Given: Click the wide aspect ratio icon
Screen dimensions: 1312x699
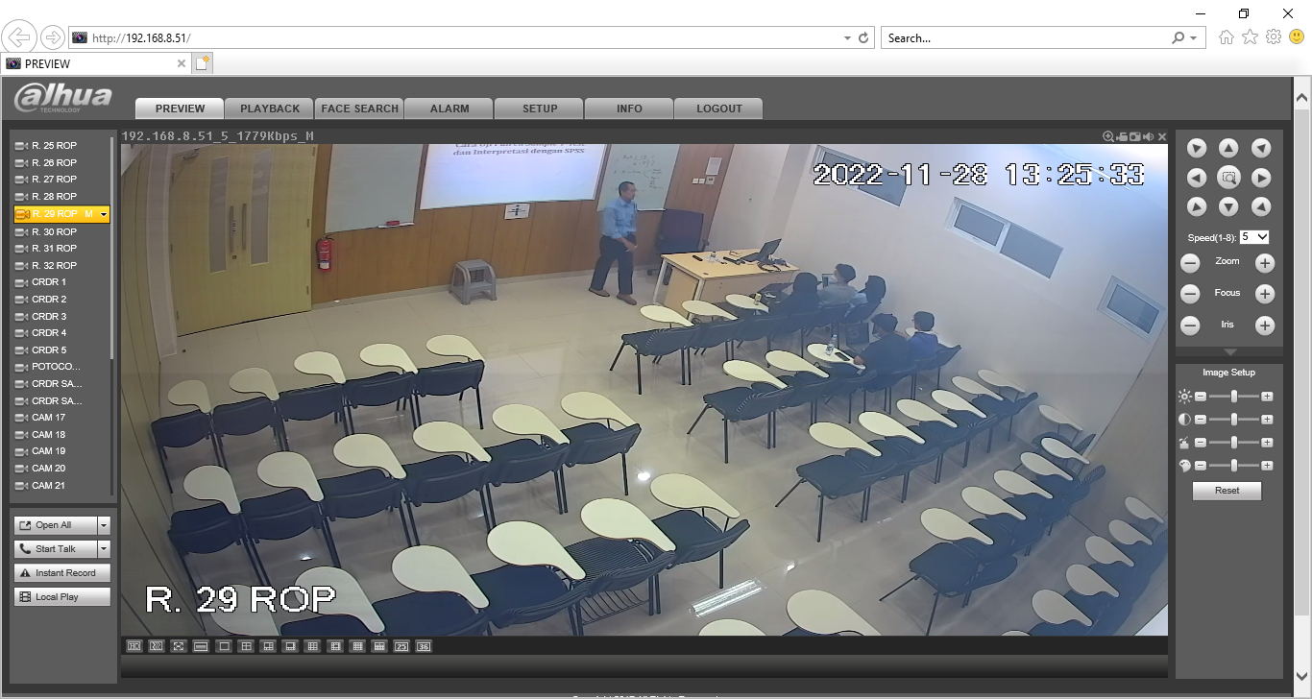Looking at the screenshot, I should tap(201, 646).
